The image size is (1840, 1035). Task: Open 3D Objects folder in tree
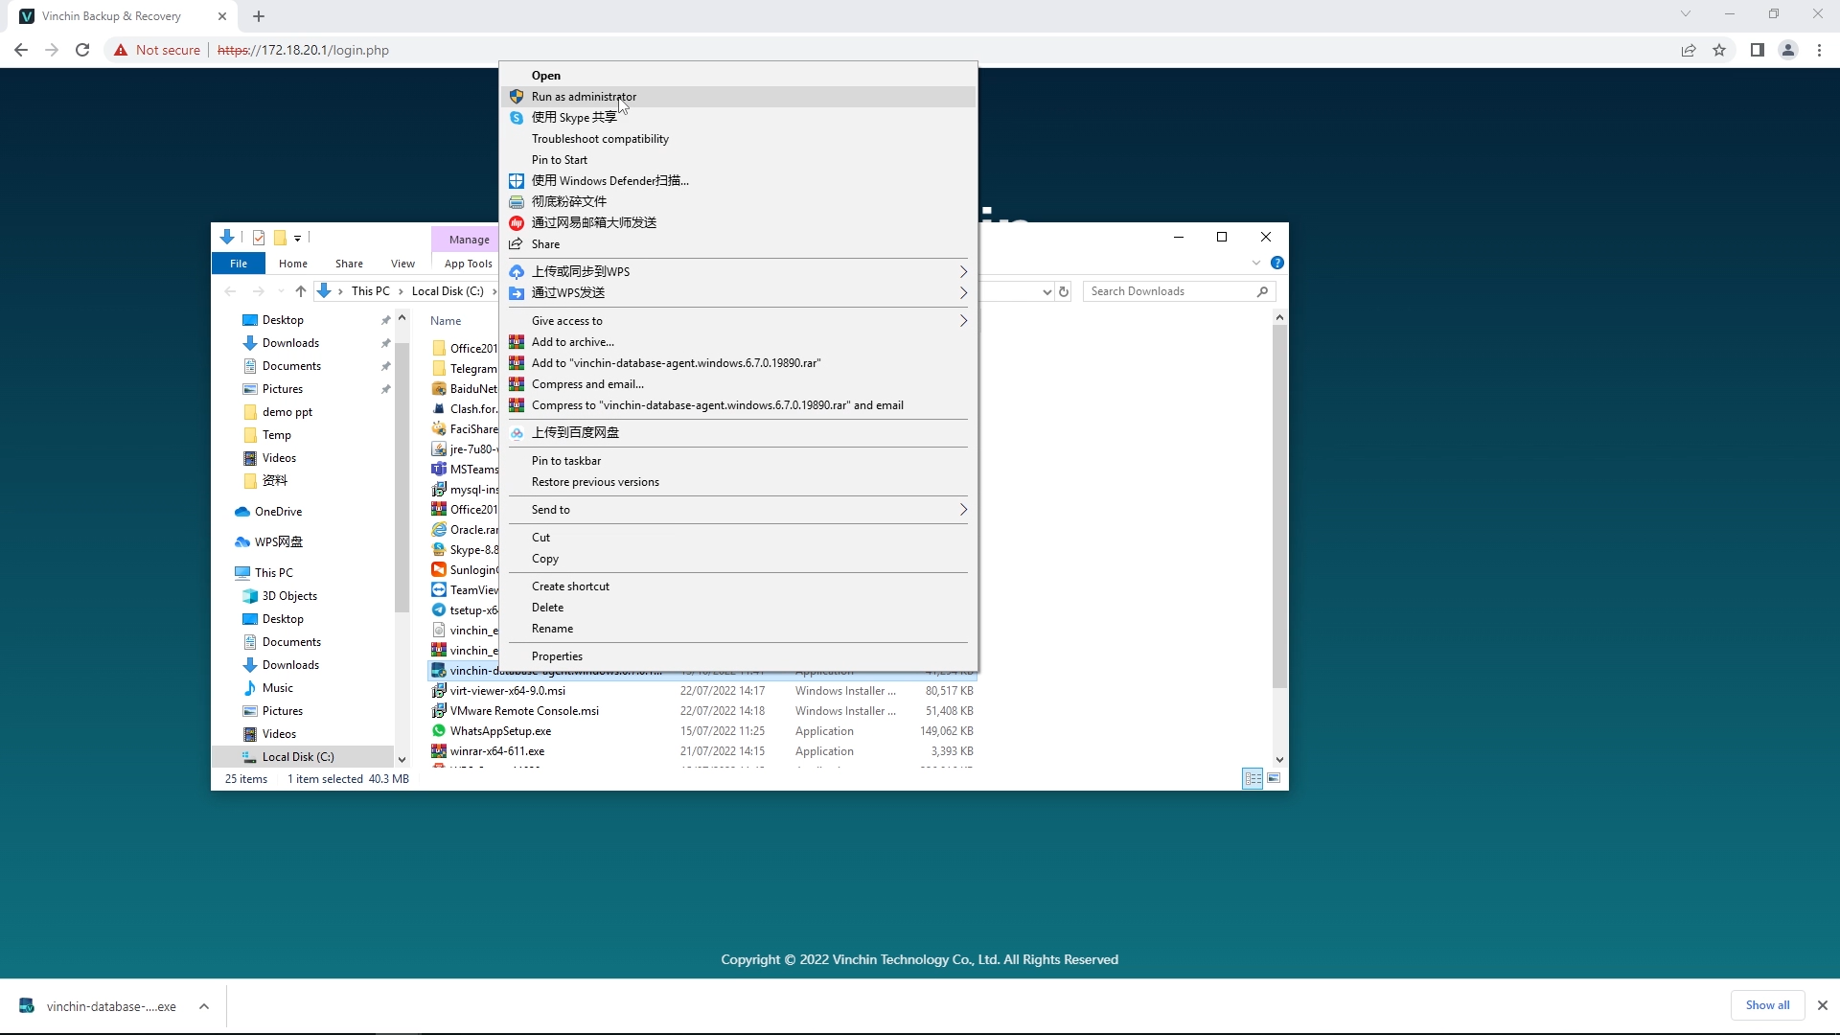coord(289,596)
